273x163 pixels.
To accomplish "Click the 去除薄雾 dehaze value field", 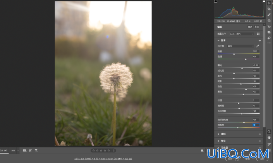I will (x=256, y=111).
